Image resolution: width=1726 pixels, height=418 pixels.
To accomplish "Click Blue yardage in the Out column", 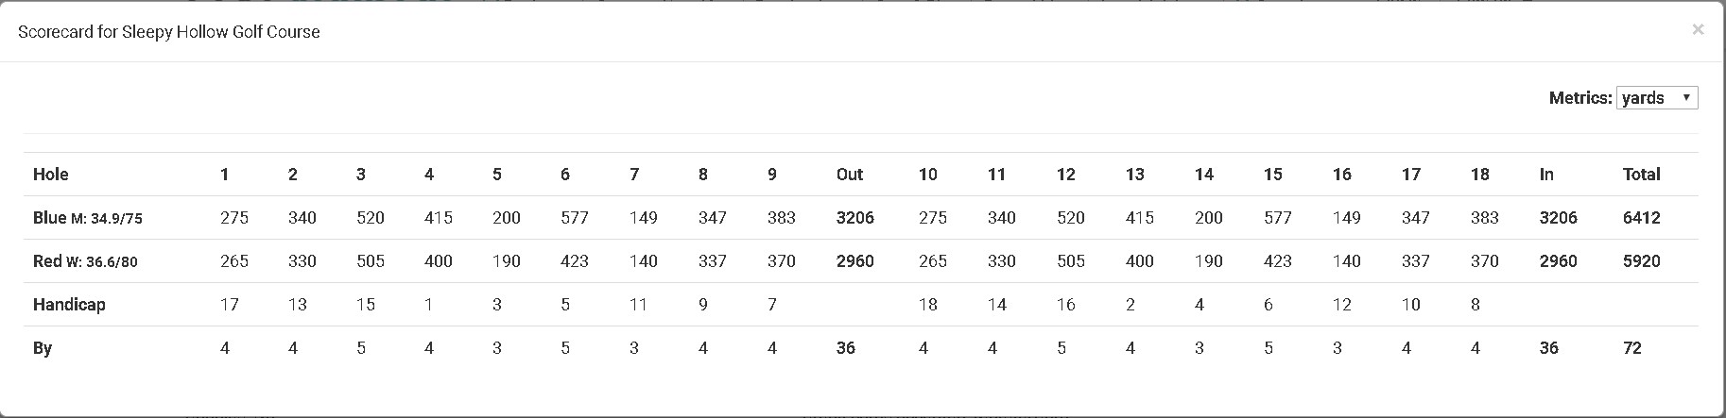I will pyautogui.click(x=854, y=218).
